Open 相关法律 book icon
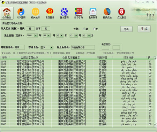Screen dimensions: 157x132 pyautogui.click(x=36, y=13)
